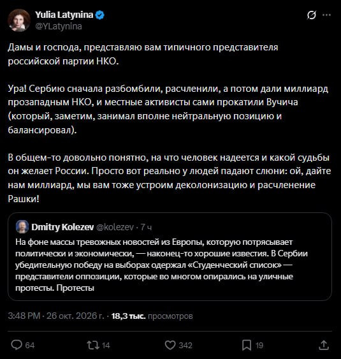Viewport: 341px width, 359px height.
Task: Click the reply speech bubble icon
Action: pos(17,345)
